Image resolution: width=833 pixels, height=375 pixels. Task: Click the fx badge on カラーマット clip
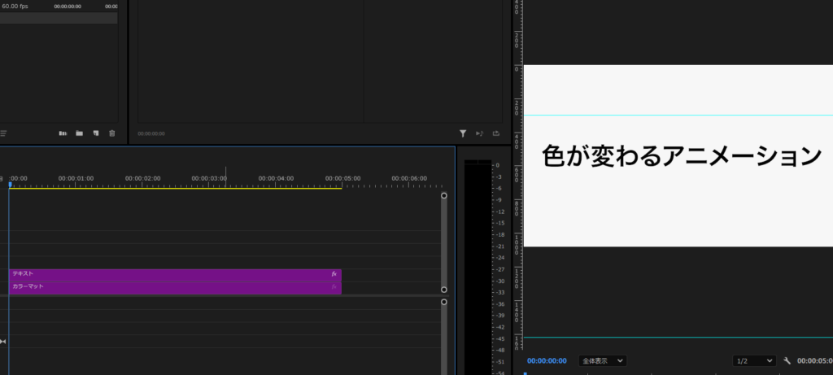[334, 287]
